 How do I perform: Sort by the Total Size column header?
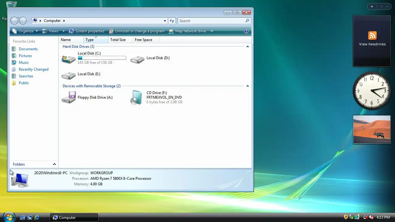(121, 40)
